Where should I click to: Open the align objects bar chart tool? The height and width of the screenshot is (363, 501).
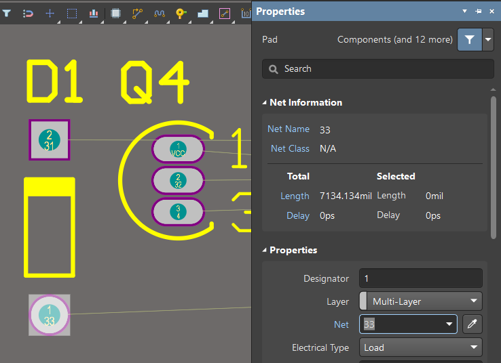tap(94, 13)
